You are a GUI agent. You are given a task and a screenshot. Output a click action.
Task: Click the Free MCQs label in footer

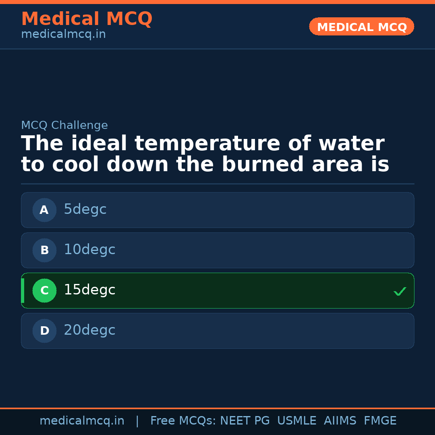pos(183,421)
